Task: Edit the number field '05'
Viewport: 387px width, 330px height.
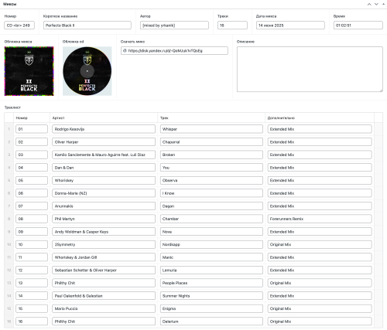Action: click(32, 180)
